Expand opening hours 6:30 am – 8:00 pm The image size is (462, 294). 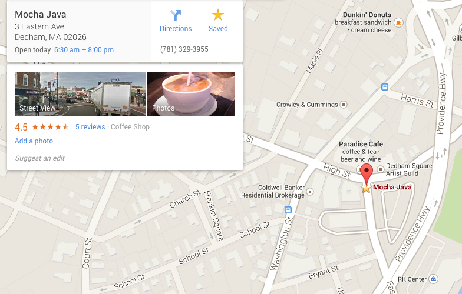[84, 50]
